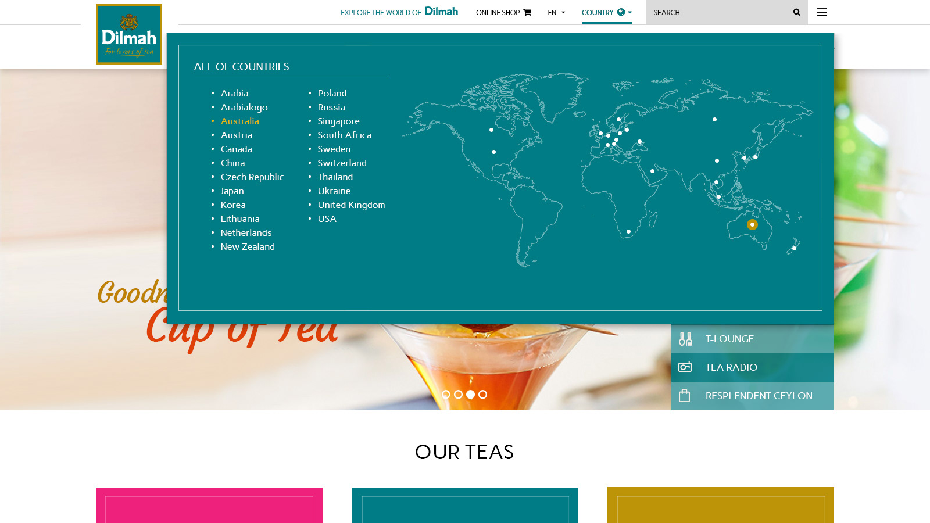
Task: Select Lithuania country link
Action: (x=240, y=218)
